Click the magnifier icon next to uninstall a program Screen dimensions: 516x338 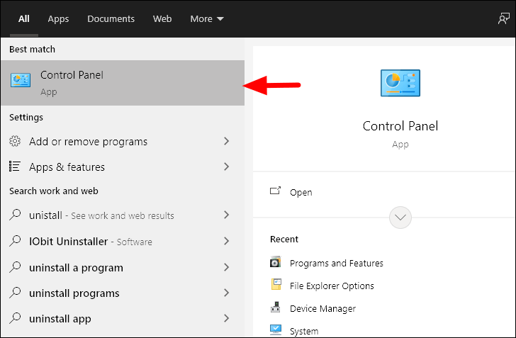15,267
